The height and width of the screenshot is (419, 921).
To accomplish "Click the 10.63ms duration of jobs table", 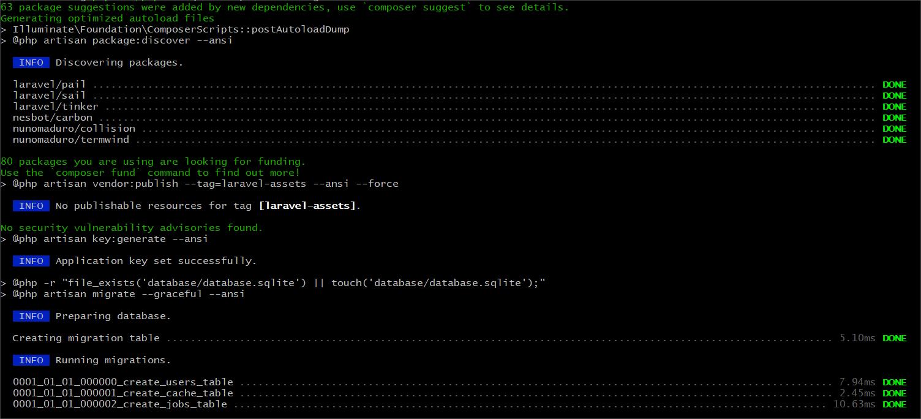I will point(854,404).
